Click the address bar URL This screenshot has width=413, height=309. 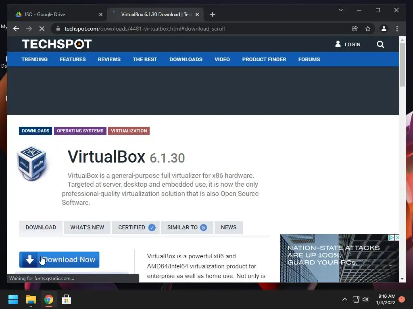tap(144, 29)
